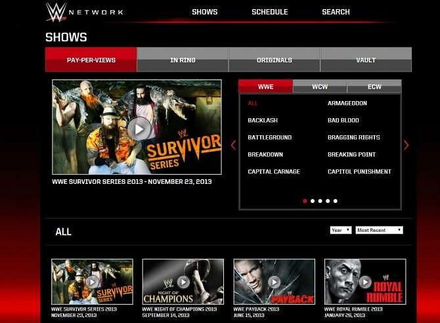
Task: Choose Capitol Punishment in the show list
Action: 359,172
